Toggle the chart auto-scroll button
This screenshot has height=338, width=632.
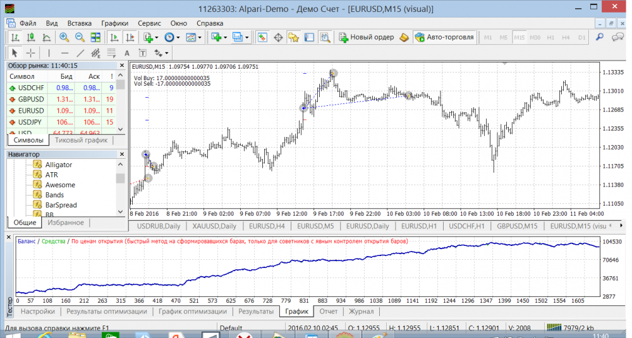coord(114,38)
